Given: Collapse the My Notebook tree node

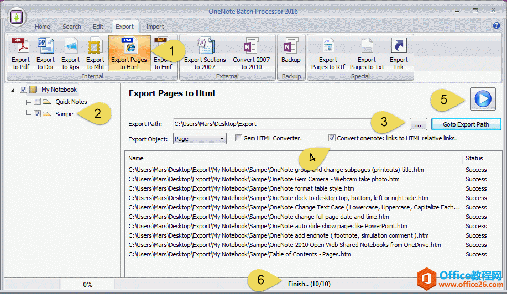Looking at the screenshot, I should coord(13,90).
